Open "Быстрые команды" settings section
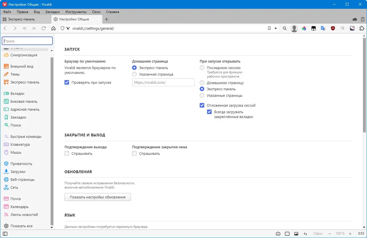The width and height of the screenshot is (367, 238). pos(26,137)
